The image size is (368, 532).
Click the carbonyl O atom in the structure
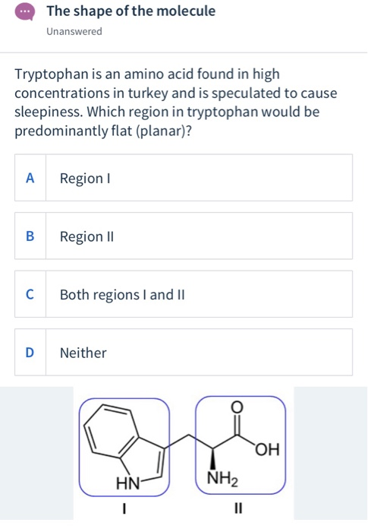tap(237, 407)
